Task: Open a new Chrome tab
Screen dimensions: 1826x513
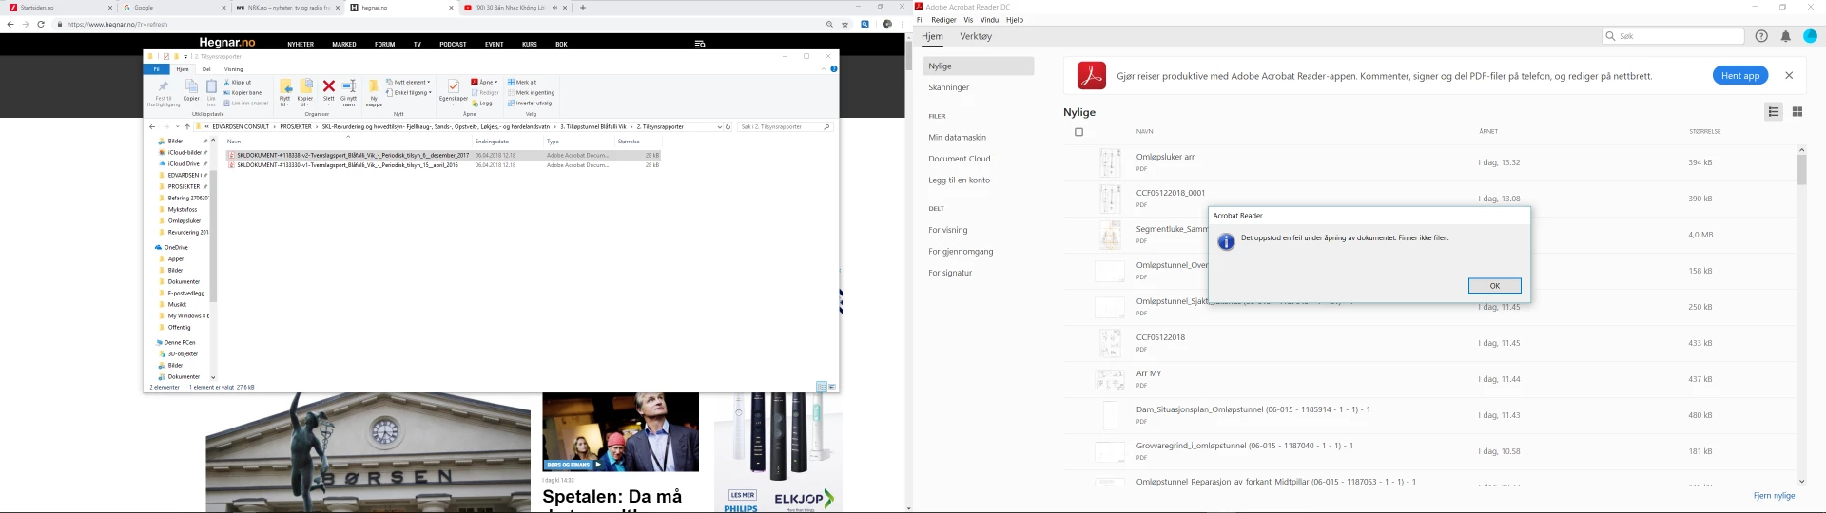Action: (x=583, y=8)
